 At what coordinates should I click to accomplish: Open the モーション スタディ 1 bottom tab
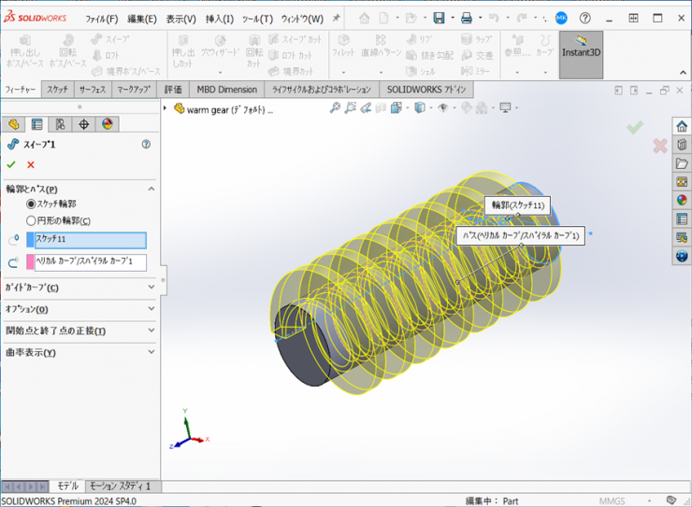click(x=123, y=486)
